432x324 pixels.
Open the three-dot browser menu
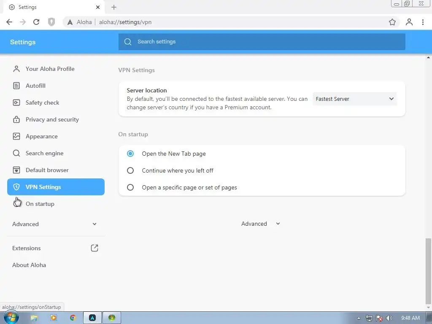pos(423,22)
